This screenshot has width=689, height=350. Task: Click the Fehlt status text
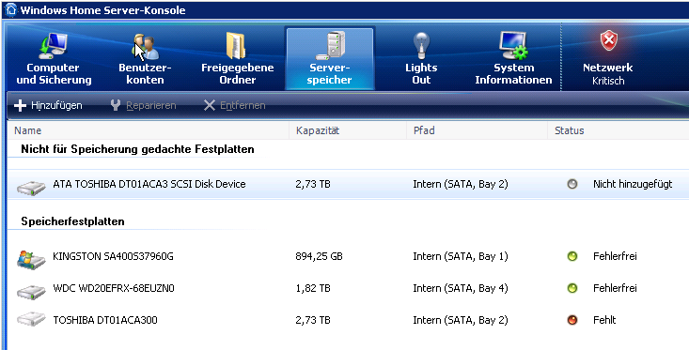point(604,320)
